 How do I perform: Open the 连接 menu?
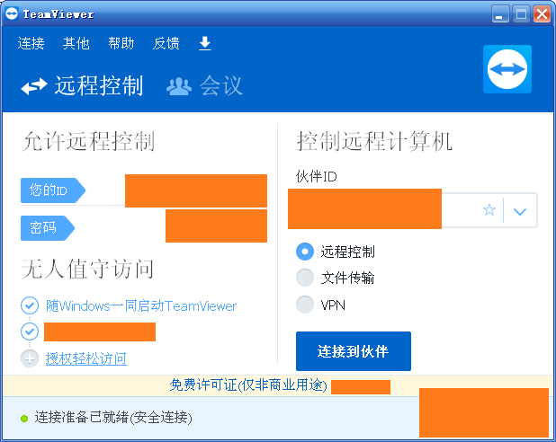tap(31, 43)
